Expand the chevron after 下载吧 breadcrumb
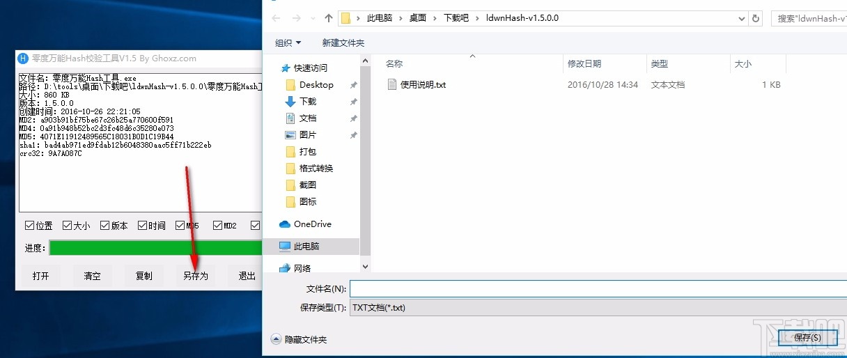Screen dimensions: 847x358 [x=479, y=18]
